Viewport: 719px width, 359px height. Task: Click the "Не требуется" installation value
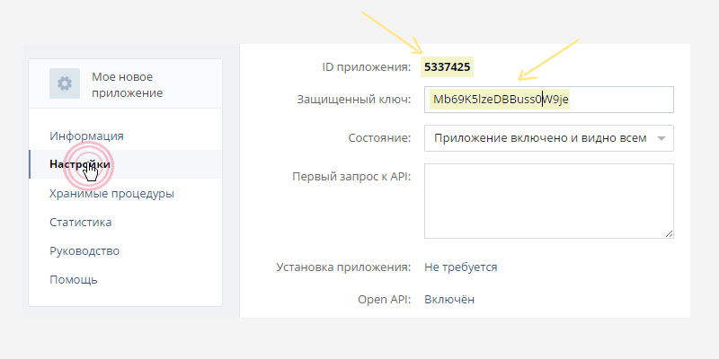click(460, 267)
